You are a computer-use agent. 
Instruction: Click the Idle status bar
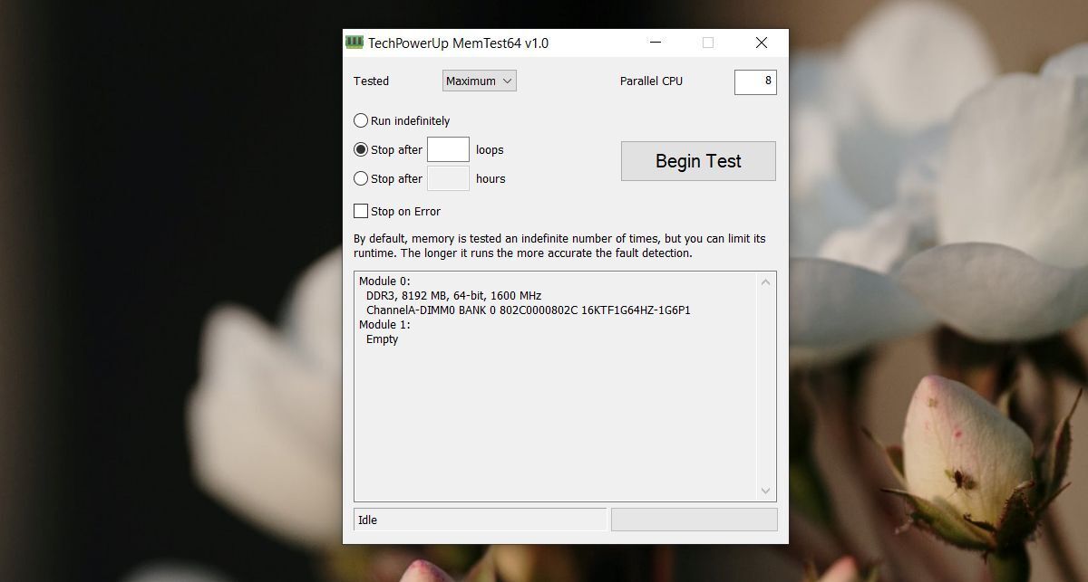pos(481,520)
